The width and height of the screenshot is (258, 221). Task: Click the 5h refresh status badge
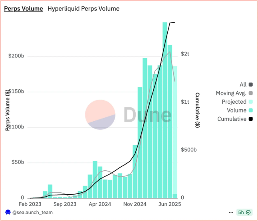click(244, 212)
